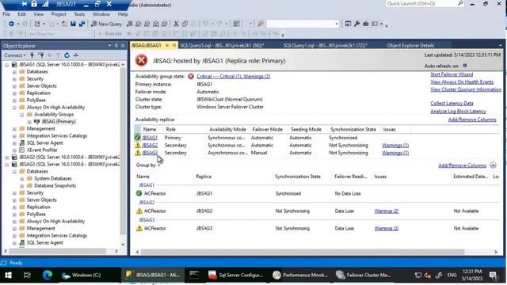
Task: Expand System Databases under JBSAG3
Action: pos(22,179)
